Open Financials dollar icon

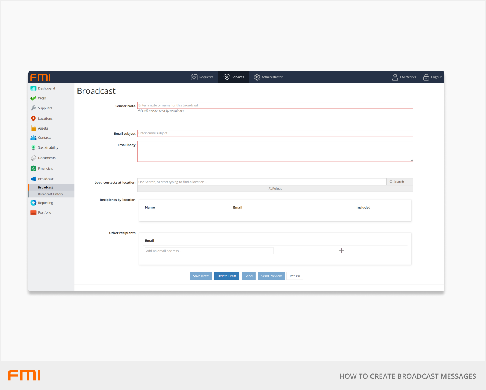click(x=33, y=169)
